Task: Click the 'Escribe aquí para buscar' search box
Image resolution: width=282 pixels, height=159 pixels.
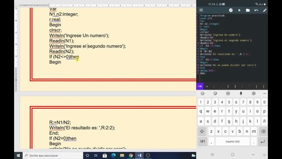Action: [x=53, y=155]
